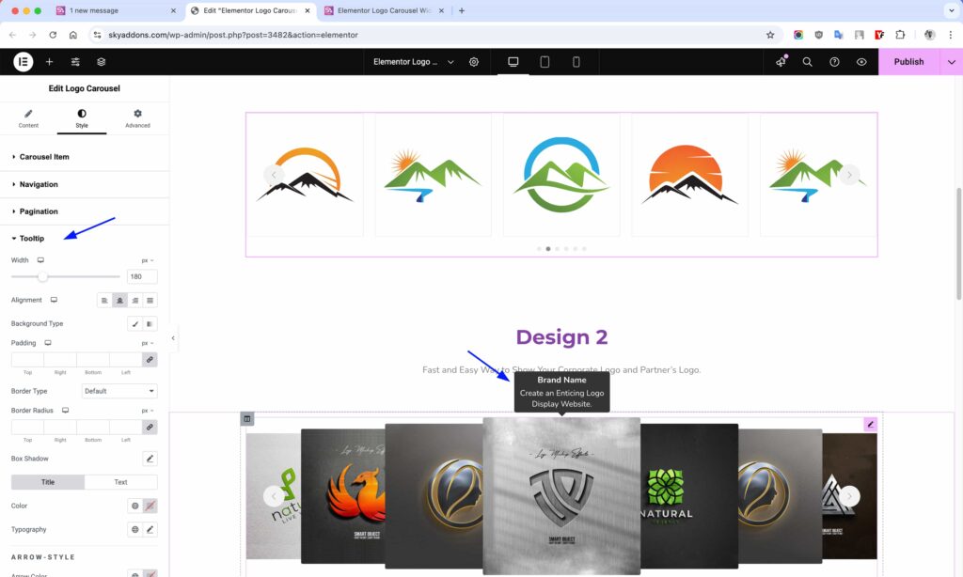Switch to the Advanced tab

click(x=137, y=118)
